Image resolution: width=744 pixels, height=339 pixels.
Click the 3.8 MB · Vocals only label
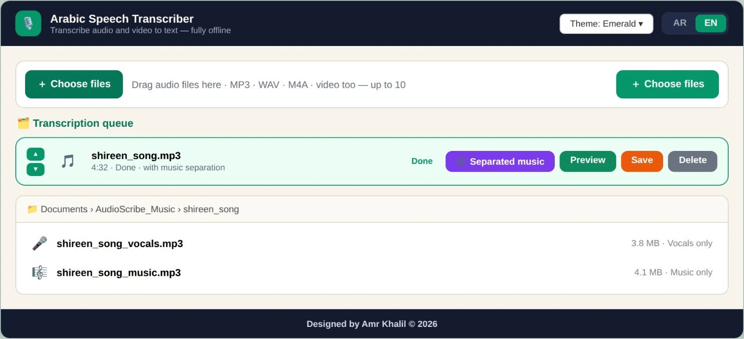[671, 243]
